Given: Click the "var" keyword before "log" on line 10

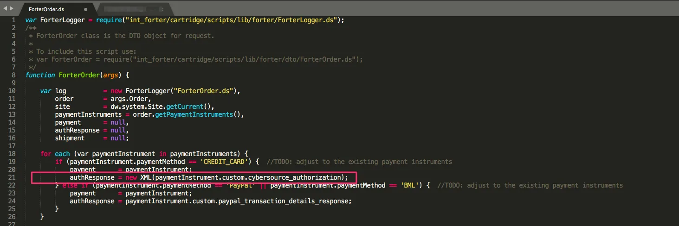Looking at the screenshot, I should click(x=45, y=91).
